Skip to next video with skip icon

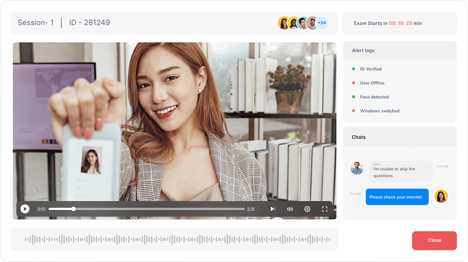click(x=273, y=209)
